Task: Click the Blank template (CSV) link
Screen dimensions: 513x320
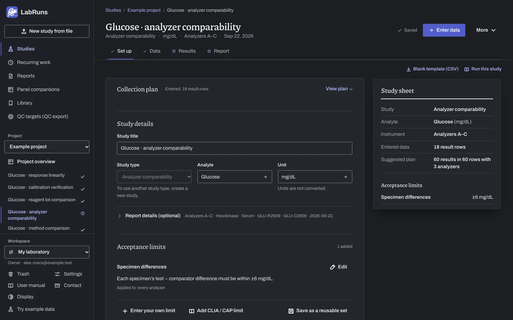Action: [432, 69]
